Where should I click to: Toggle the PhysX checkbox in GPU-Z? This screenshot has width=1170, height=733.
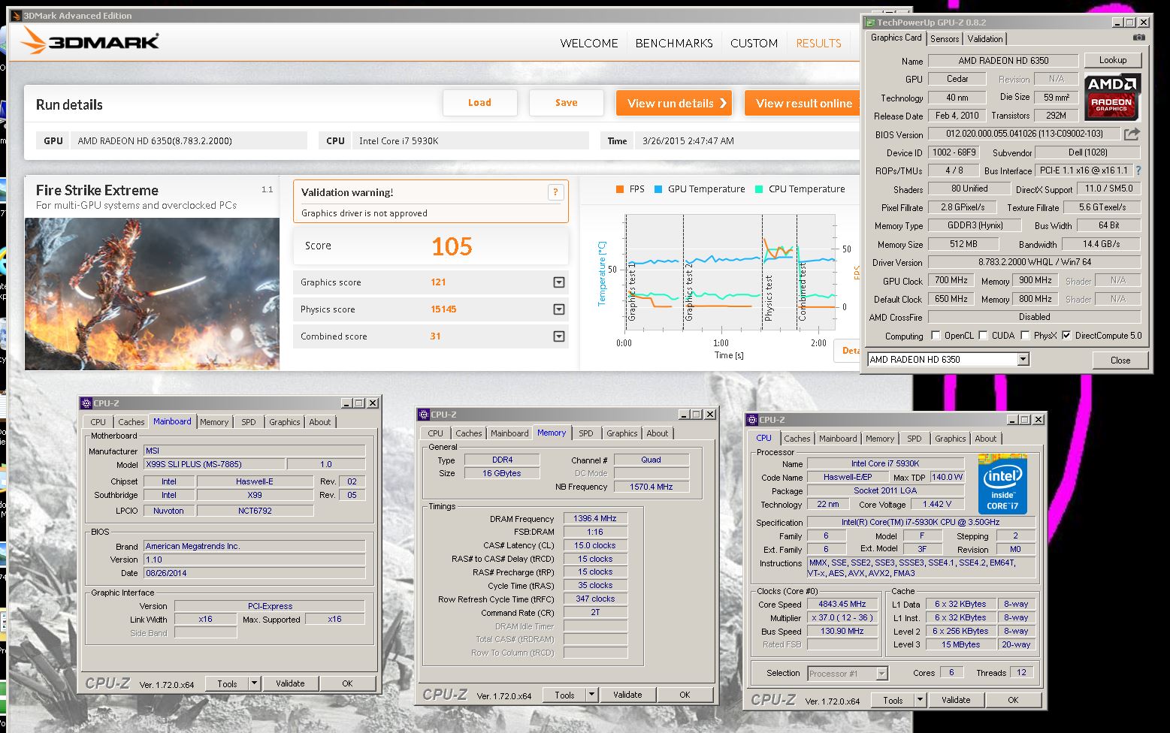point(1025,336)
